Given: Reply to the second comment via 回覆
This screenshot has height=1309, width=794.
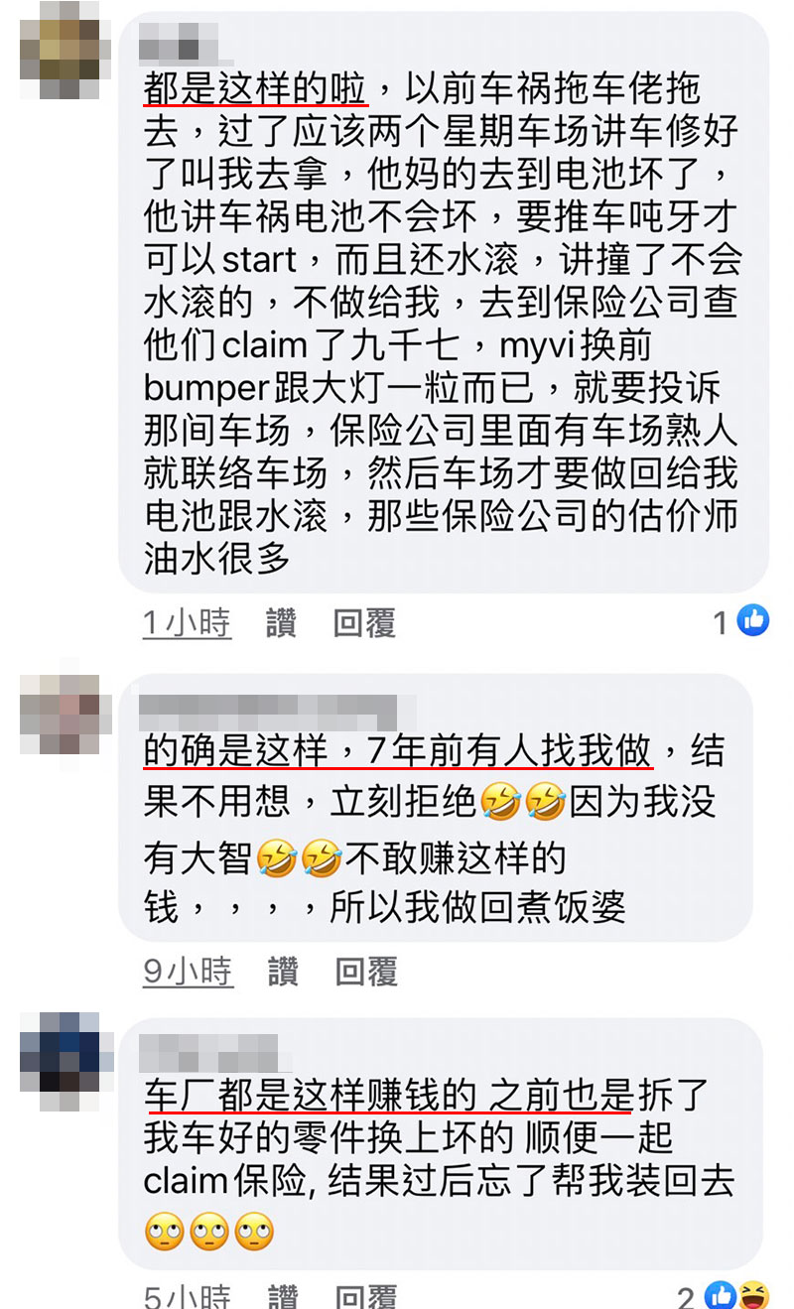Looking at the screenshot, I should 366,971.
